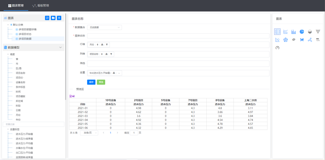Image resolution: width=325 pixels, height=160 pixels.
Task: Click the delete trash icon in 图表 panel
Action: (59, 18)
